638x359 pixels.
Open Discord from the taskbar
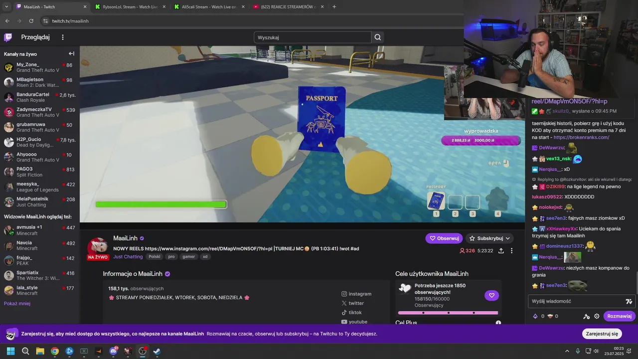coord(113,351)
